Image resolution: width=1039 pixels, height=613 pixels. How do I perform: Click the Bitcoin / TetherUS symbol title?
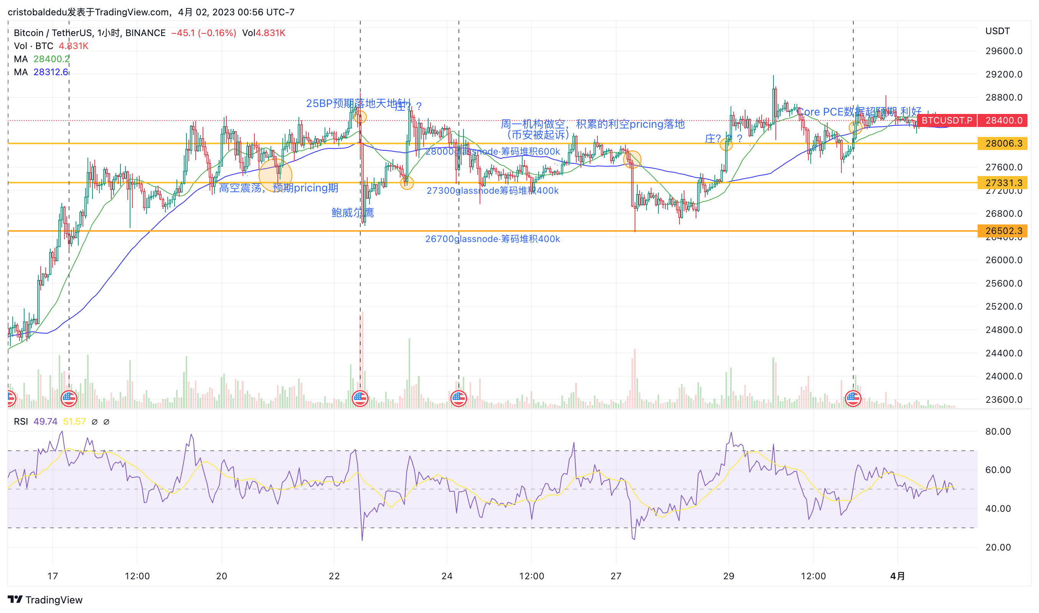[90, 33]
